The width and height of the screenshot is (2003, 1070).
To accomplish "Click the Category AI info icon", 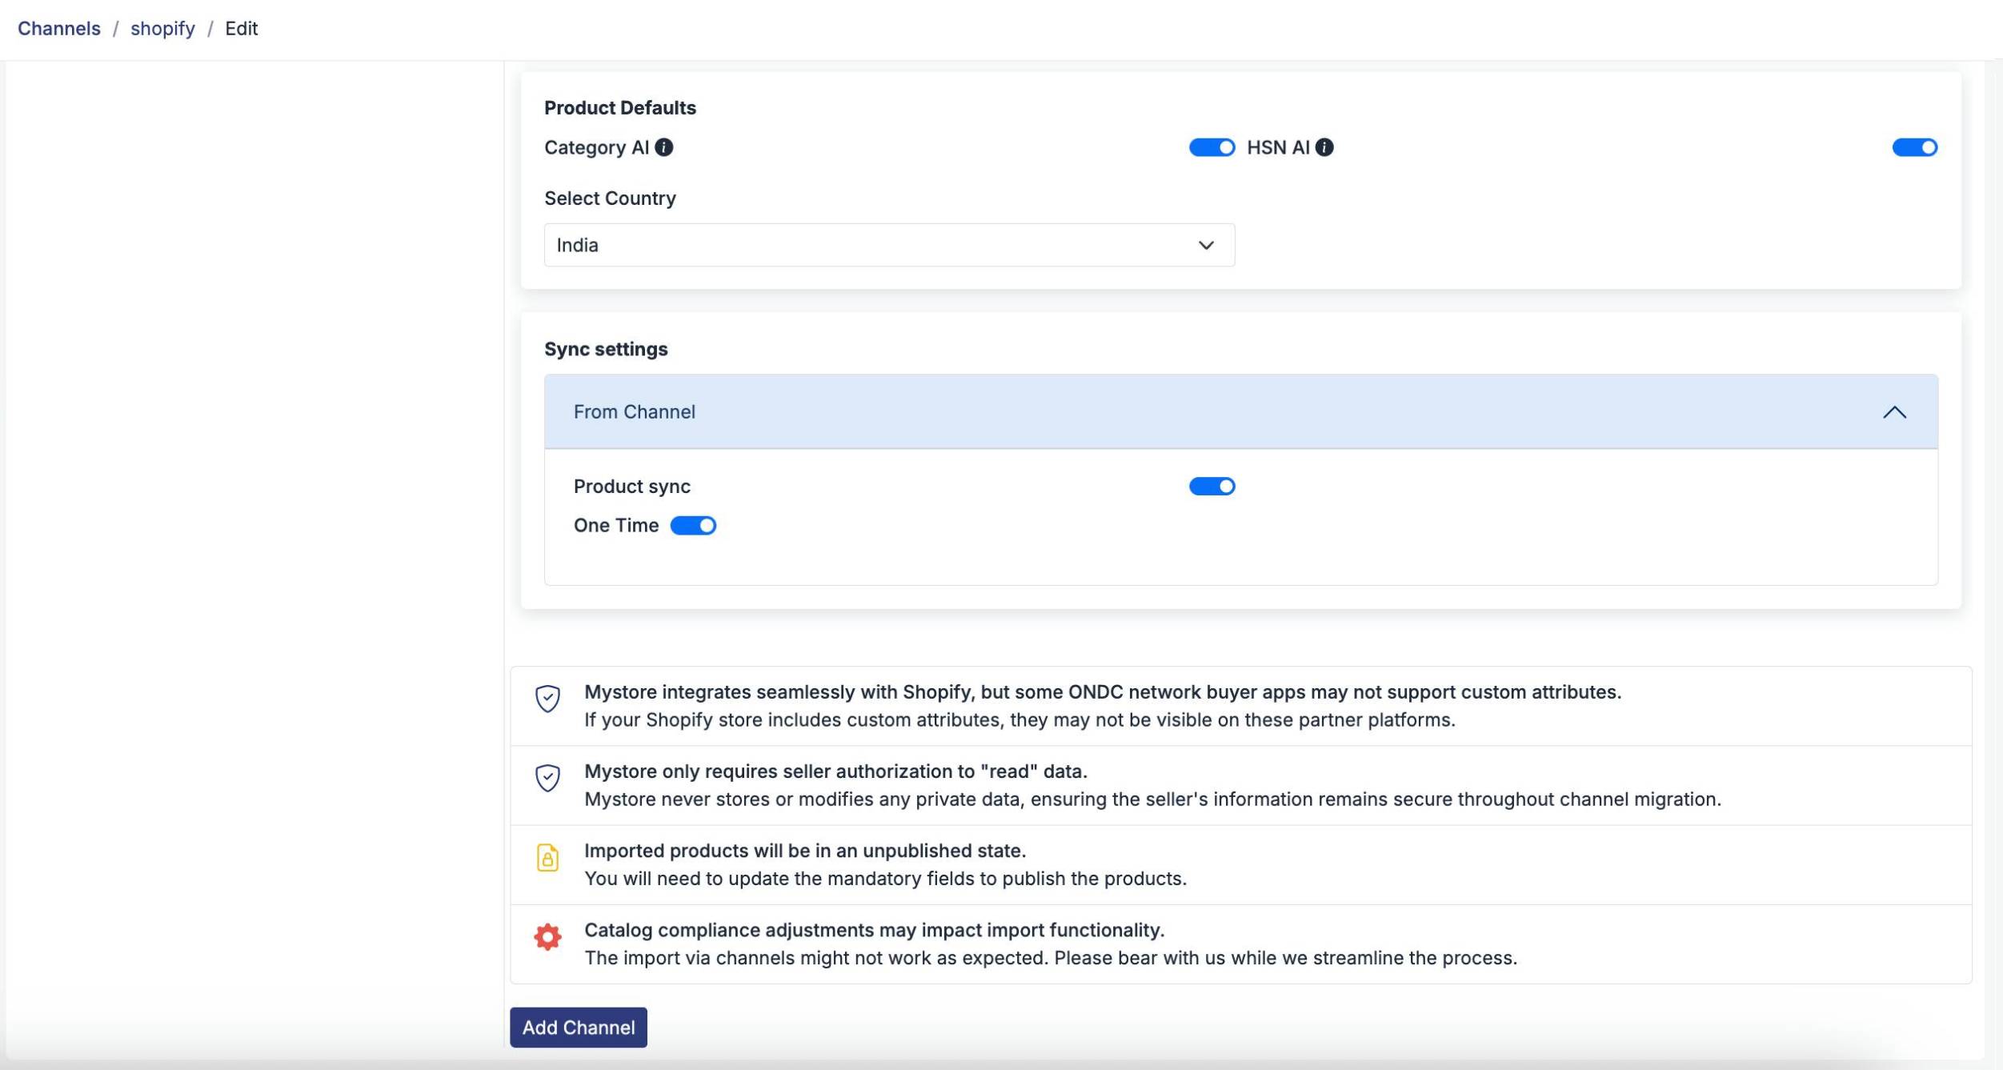I will tap(663, 147).
